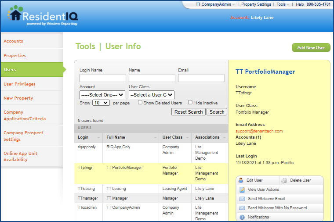Image resolution: width=334 pixels, height=222 pixels.
Task: Select the TTcoadmin user row
Action: point(151,212)
